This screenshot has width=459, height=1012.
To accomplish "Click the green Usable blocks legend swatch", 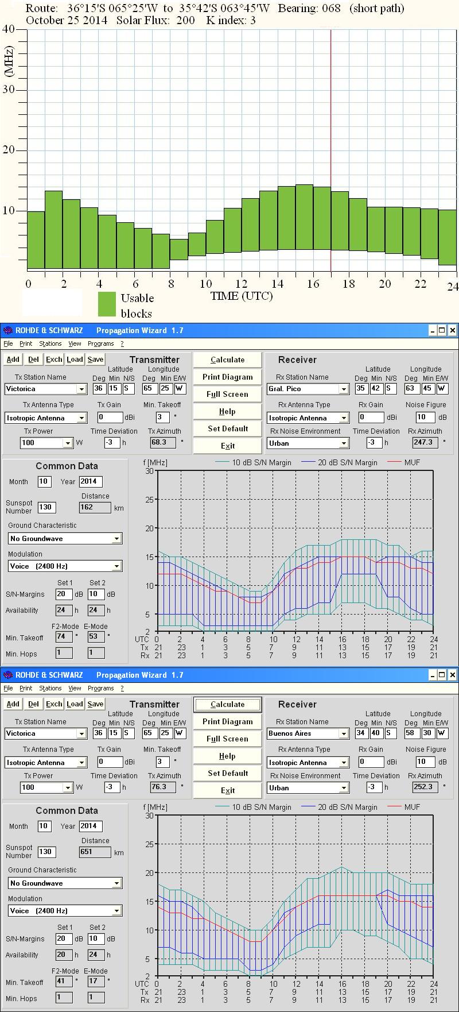I will pos(107,304).
